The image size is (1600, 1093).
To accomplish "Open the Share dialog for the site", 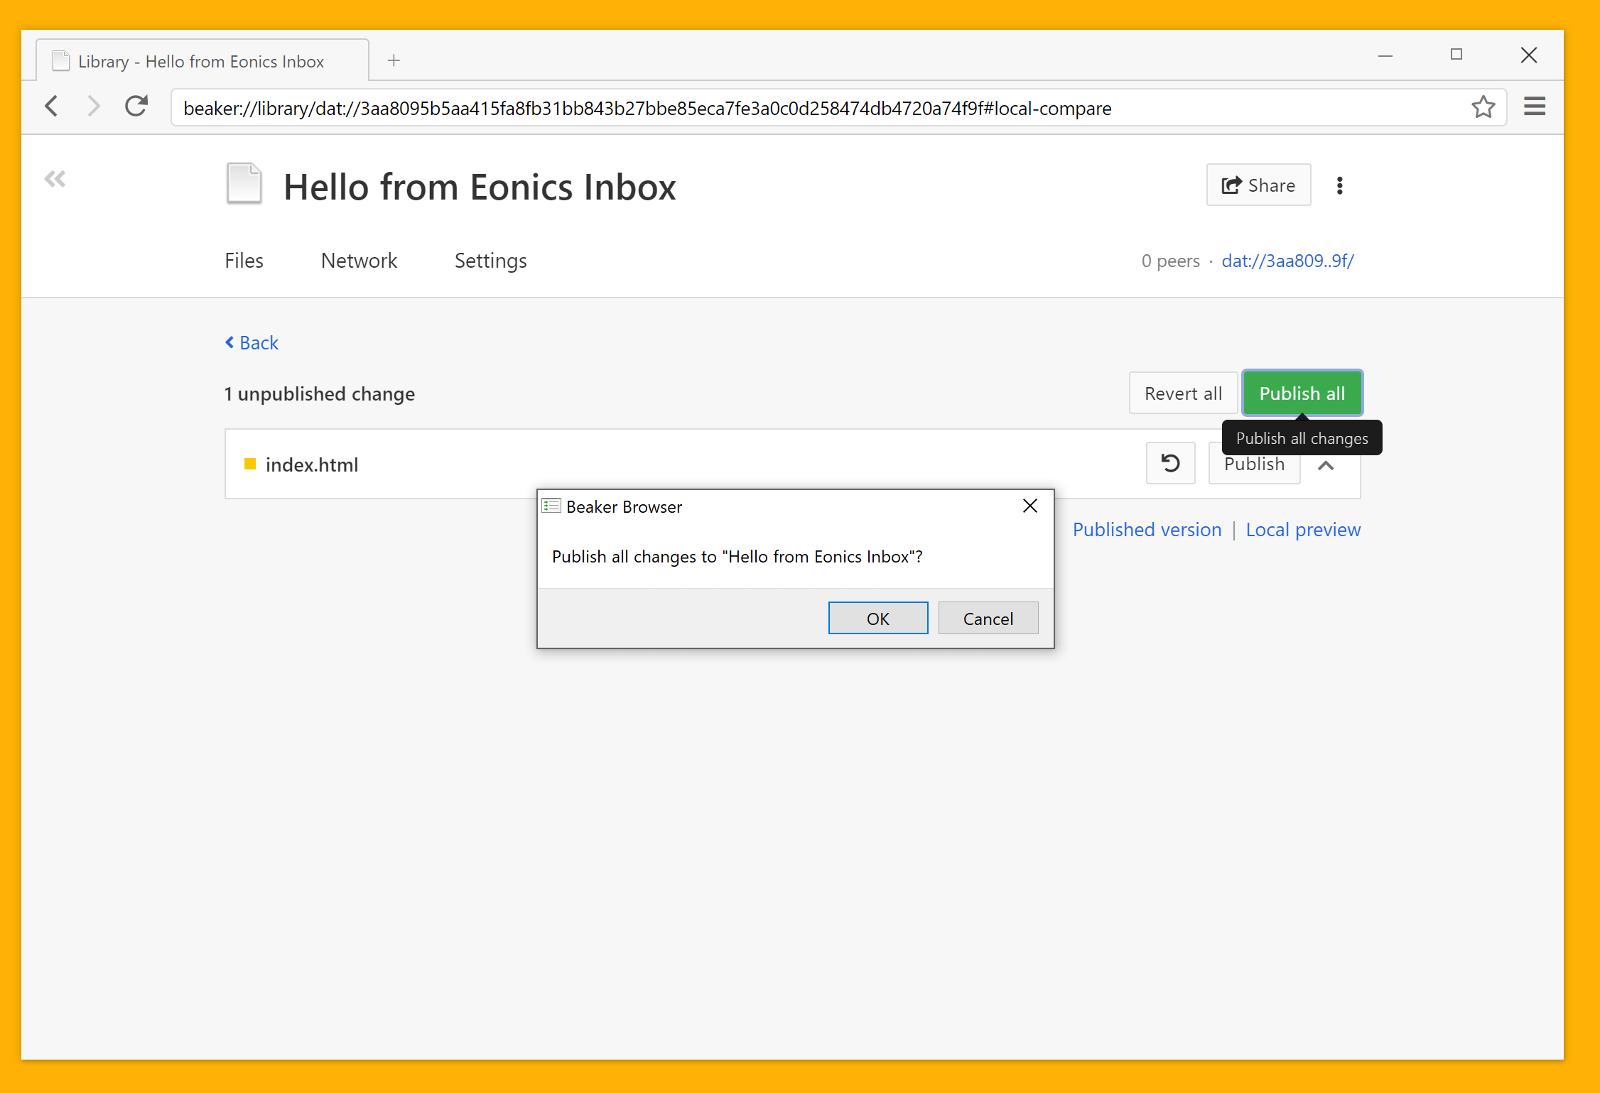I will pyautogui.click(x=1258, y=185).
